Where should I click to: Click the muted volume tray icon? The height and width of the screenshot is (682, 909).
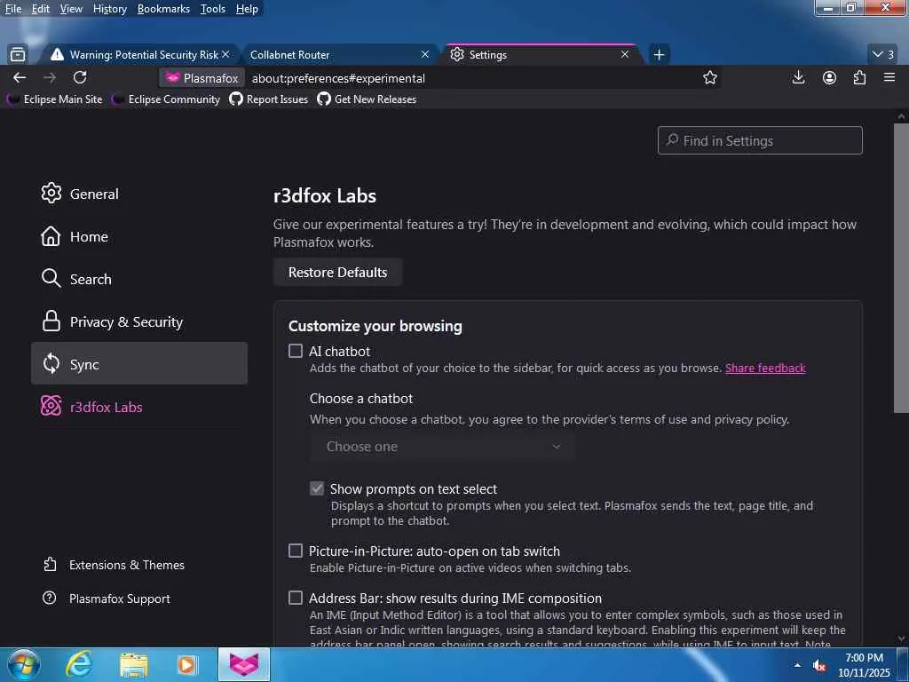pyautogui.click(x=819, y=666)
